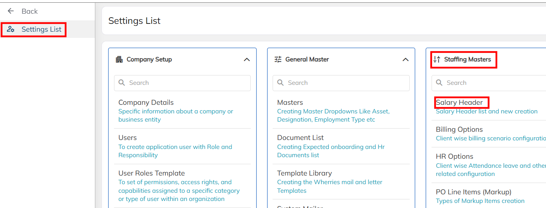Select Settings List in the sidebar
The height and width of the screenshot is (208, 546).
click(x=41, y=29)
